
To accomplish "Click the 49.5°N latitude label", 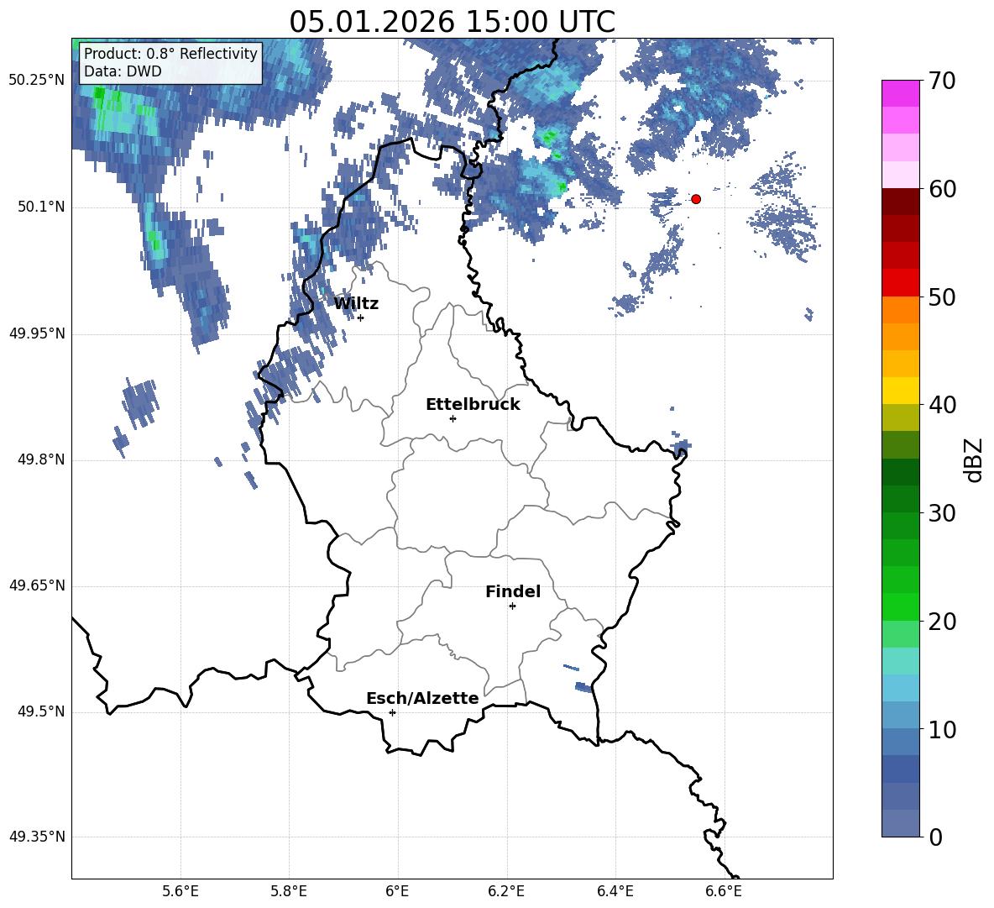I will pos(40,711).
